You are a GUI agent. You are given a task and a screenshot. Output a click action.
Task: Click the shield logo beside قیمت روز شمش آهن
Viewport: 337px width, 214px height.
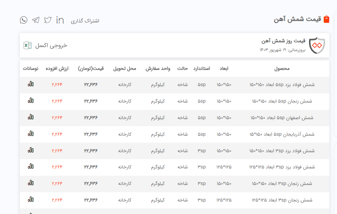317,46
